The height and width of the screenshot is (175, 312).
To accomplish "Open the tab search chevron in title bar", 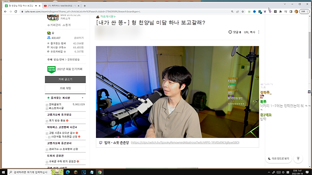I will (285, 4).
